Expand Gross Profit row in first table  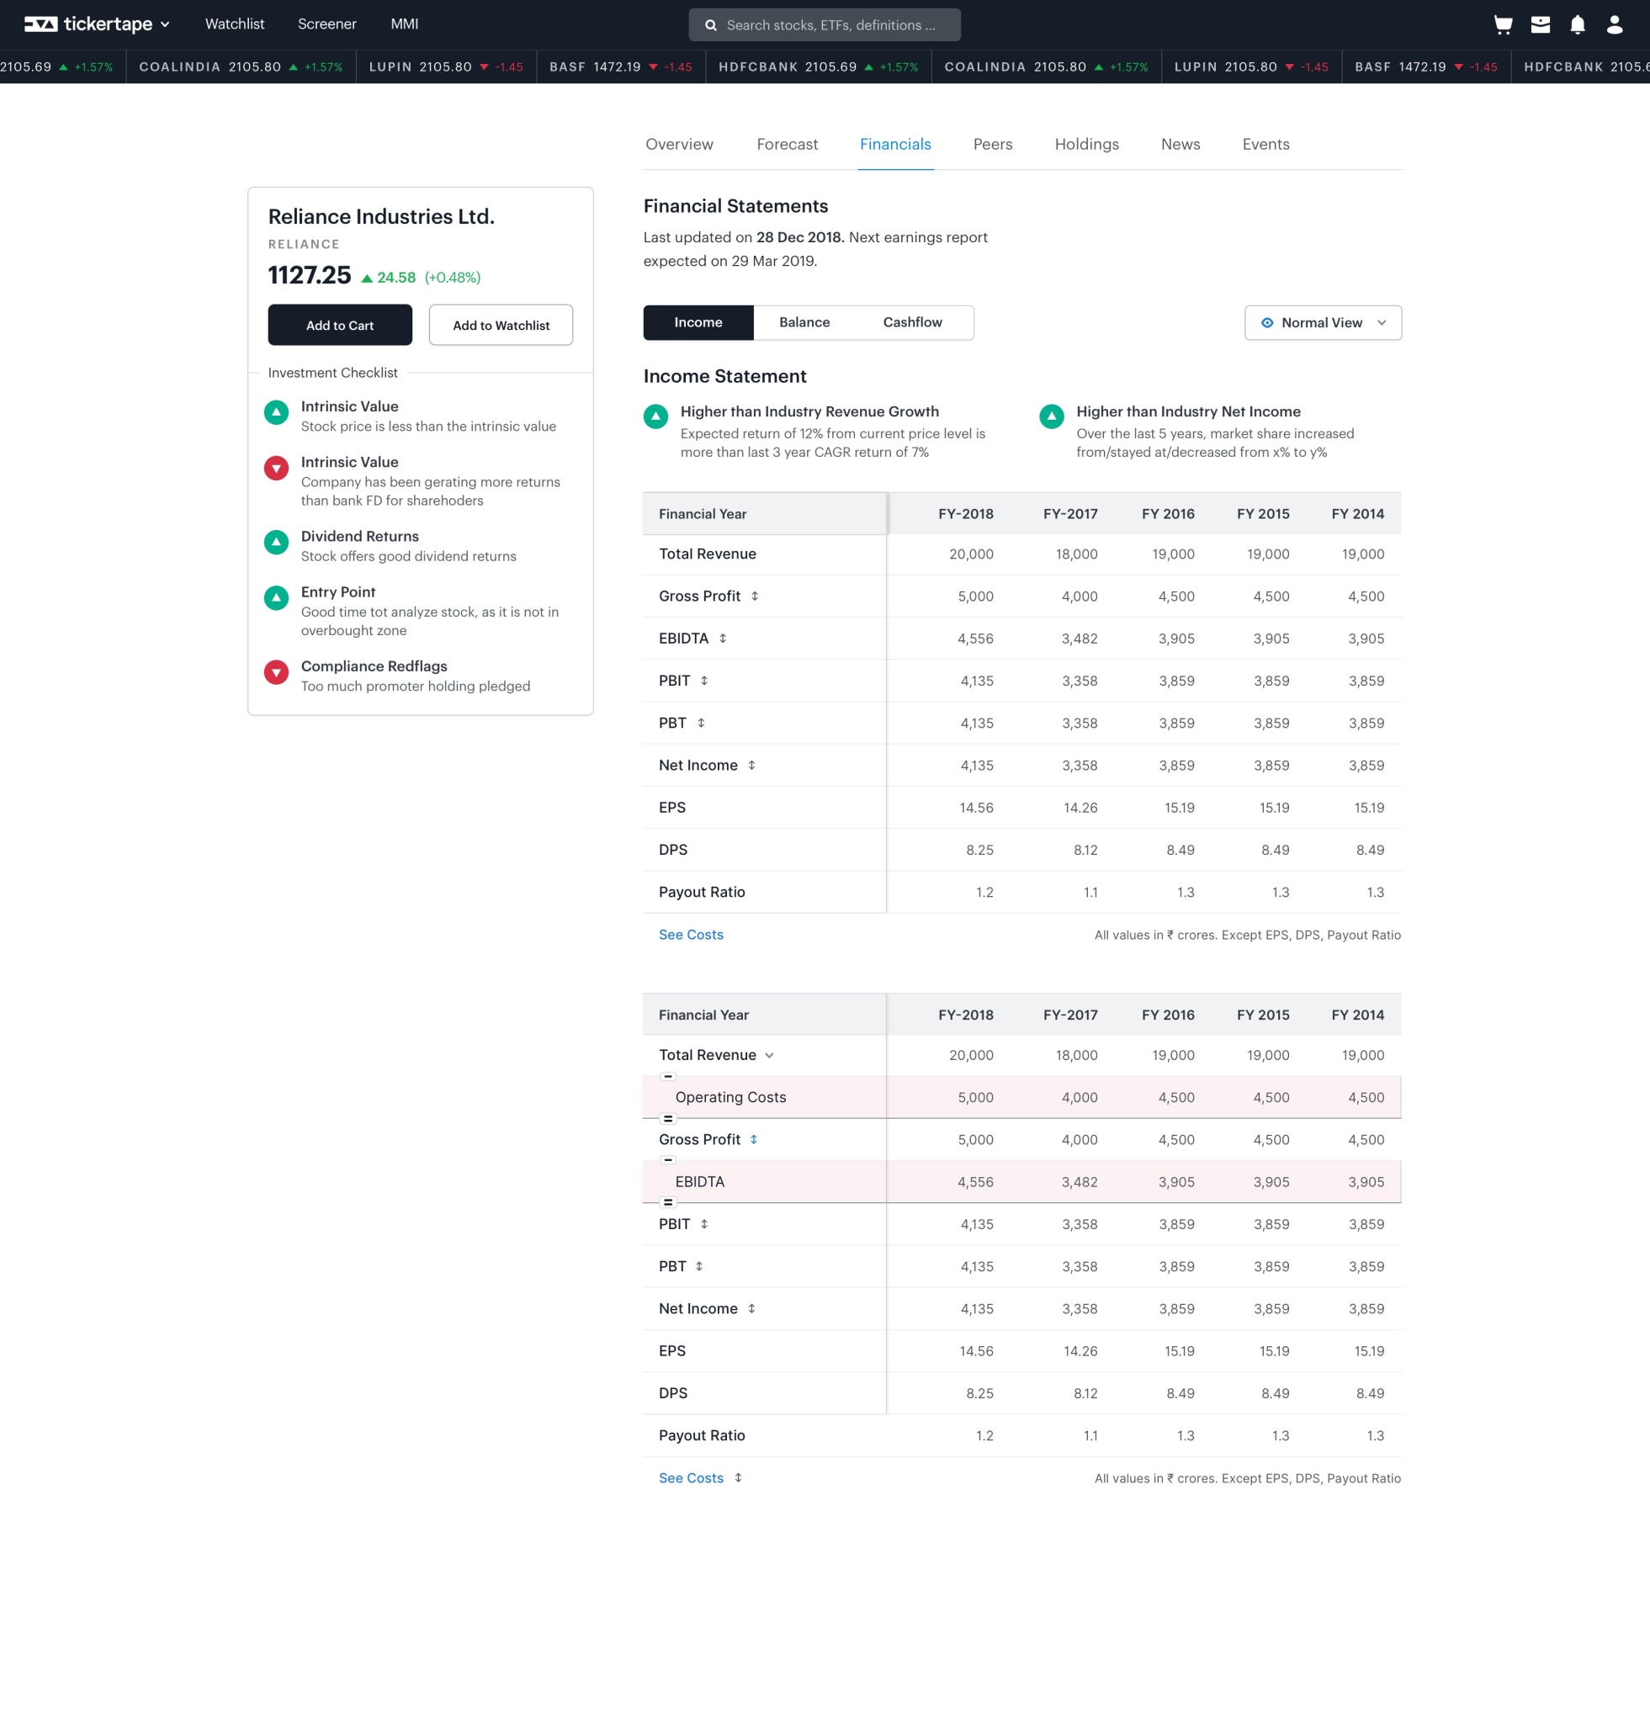point(754,596)
